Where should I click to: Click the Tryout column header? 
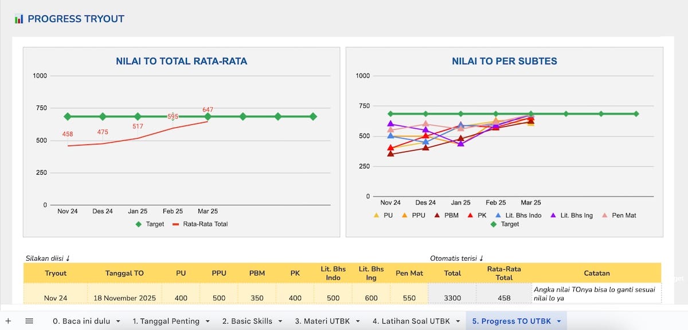[56, 273]
